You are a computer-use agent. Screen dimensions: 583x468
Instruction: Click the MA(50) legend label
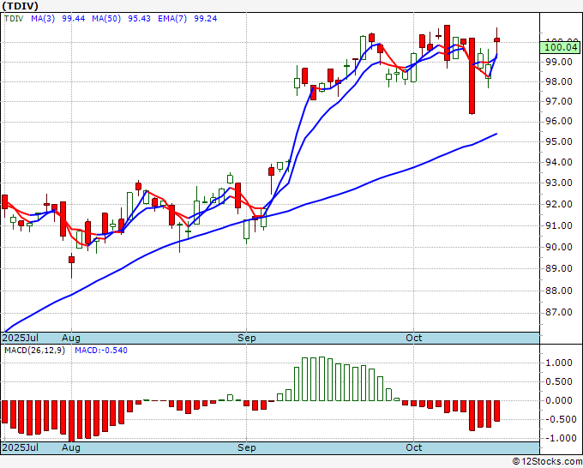click(106, 19)
